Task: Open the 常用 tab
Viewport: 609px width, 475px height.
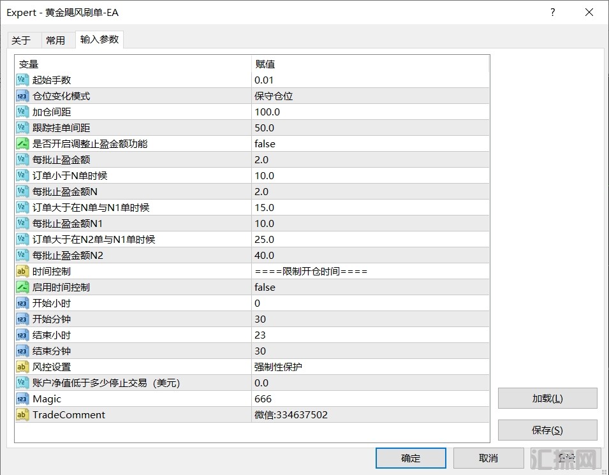Action: (x=55, y=40)
